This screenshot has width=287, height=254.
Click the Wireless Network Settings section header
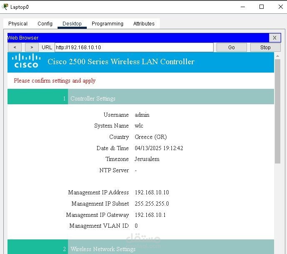pos(141,246)
